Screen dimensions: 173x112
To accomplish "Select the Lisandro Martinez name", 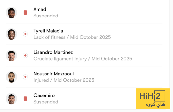I will pyautogui.click(x=53, y=52).
